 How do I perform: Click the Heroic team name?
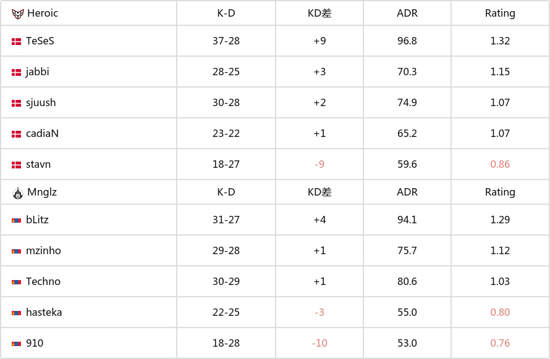click(x=43, y=13)
